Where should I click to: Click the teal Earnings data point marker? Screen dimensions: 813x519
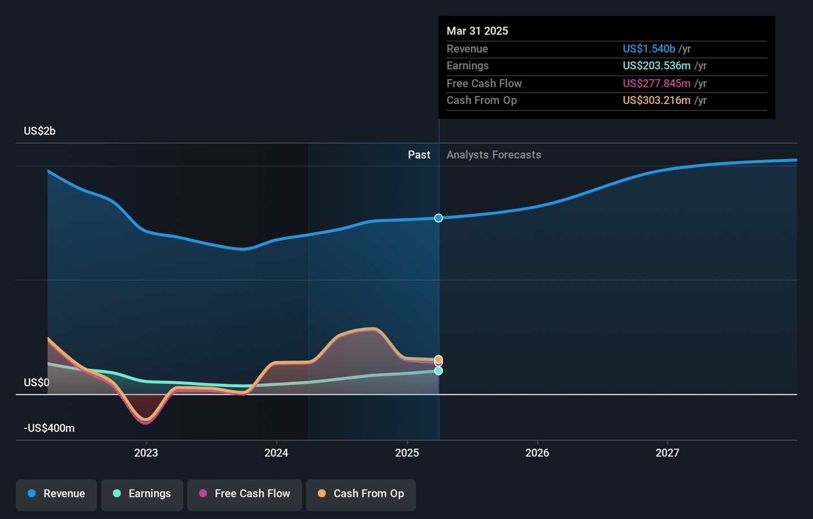pos(439,371)
